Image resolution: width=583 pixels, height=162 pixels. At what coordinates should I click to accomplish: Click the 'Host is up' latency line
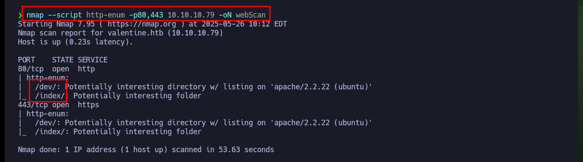point(76,42)
